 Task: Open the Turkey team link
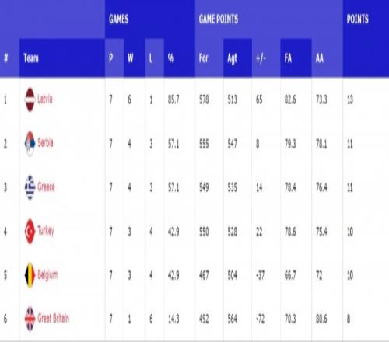point(46,231)
